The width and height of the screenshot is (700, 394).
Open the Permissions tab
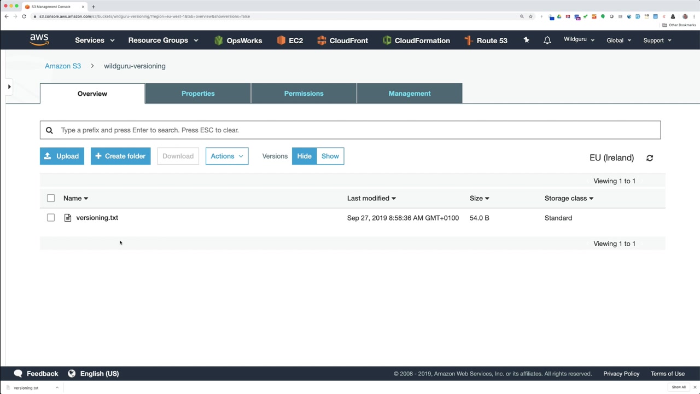pos(304,94)
